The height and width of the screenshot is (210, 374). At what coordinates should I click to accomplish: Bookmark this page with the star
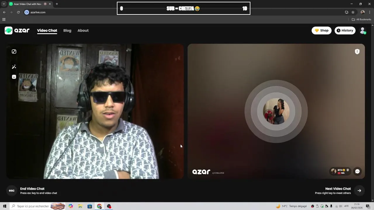point(353,12)
